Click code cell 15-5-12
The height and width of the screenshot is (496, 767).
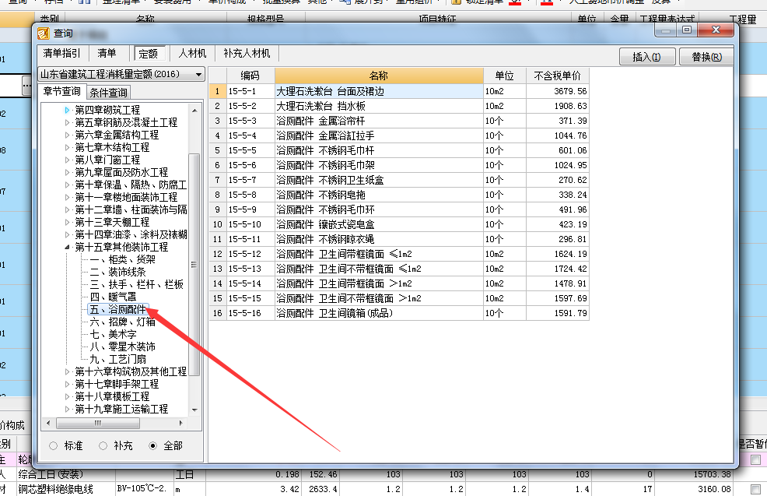[250, 254]
